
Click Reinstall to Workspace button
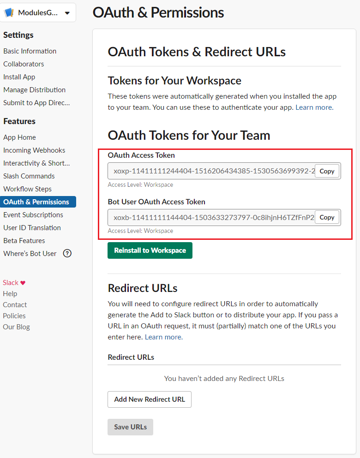click(x=150, y=250)
